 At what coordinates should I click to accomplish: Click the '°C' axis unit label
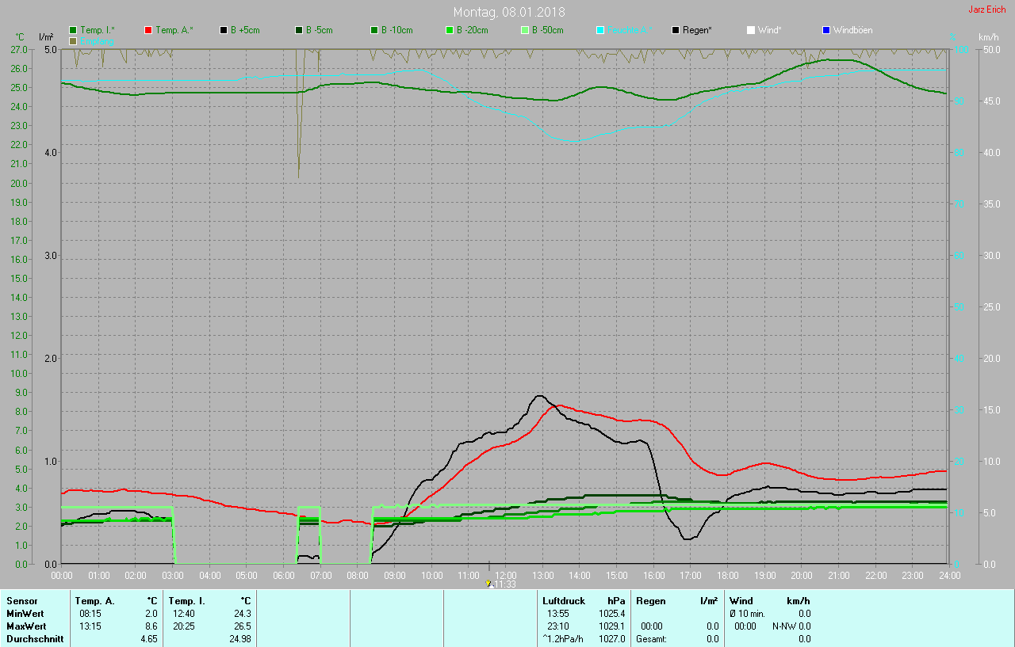tap(20, 37)
